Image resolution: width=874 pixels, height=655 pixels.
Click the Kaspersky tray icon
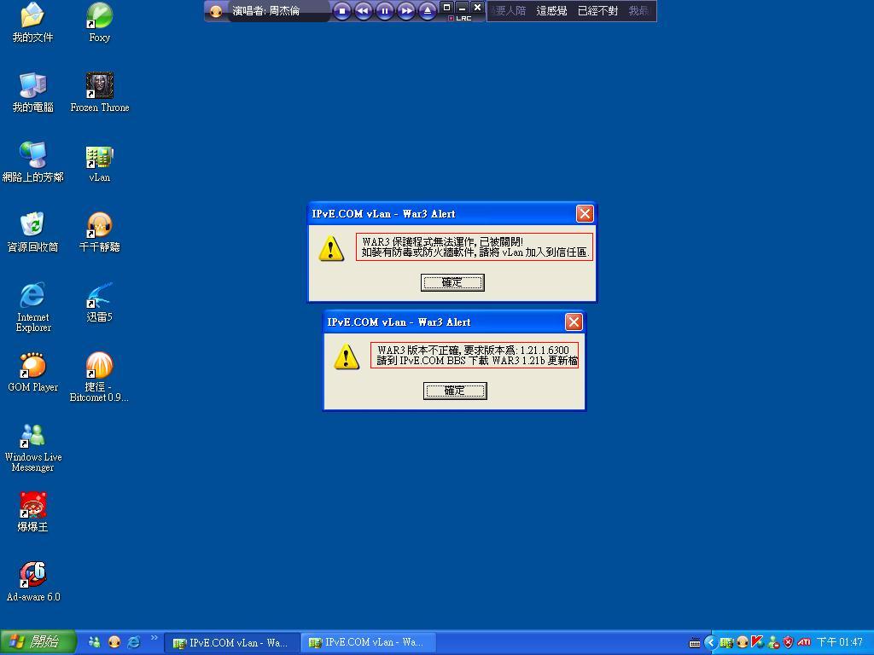[757, 642]
